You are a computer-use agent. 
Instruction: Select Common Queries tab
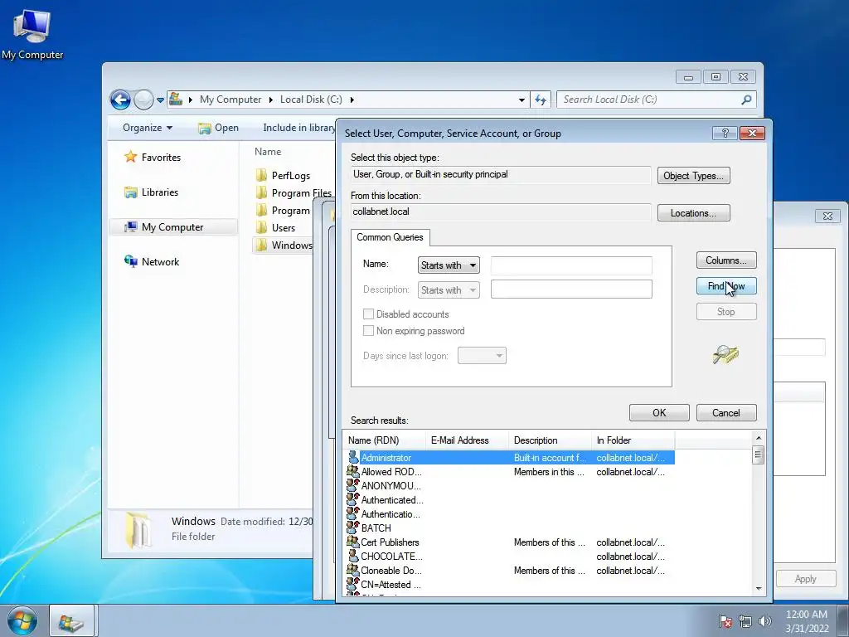point(390,237)
